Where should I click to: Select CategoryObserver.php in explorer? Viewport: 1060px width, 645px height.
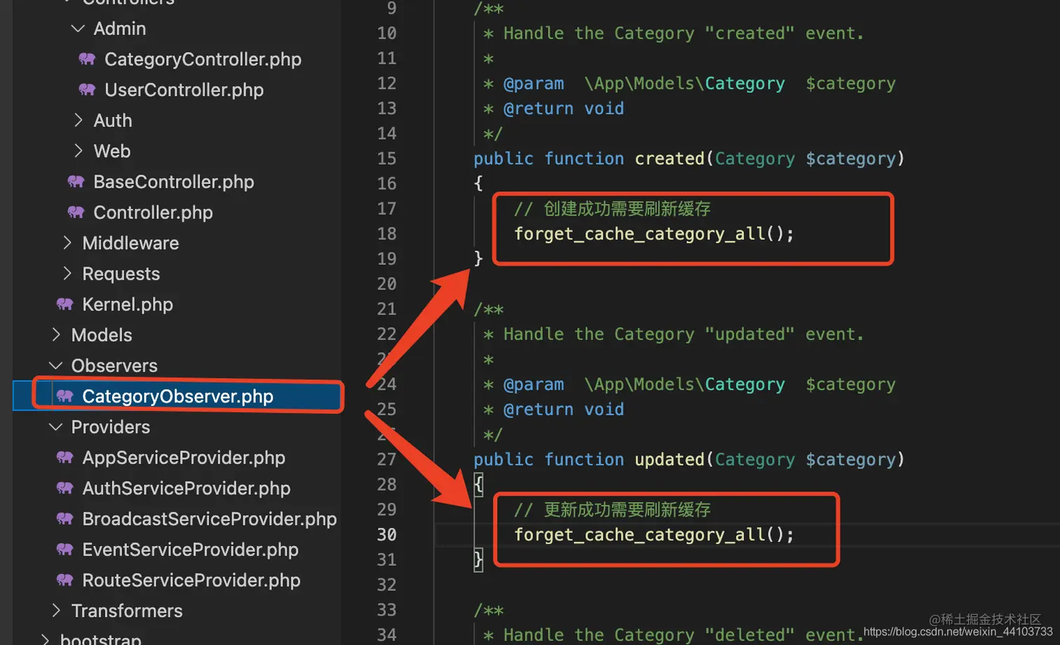(x=177, y=396)
